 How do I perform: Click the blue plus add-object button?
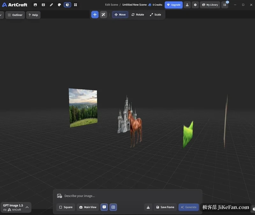pyautogui.click(x=95, y=15)
